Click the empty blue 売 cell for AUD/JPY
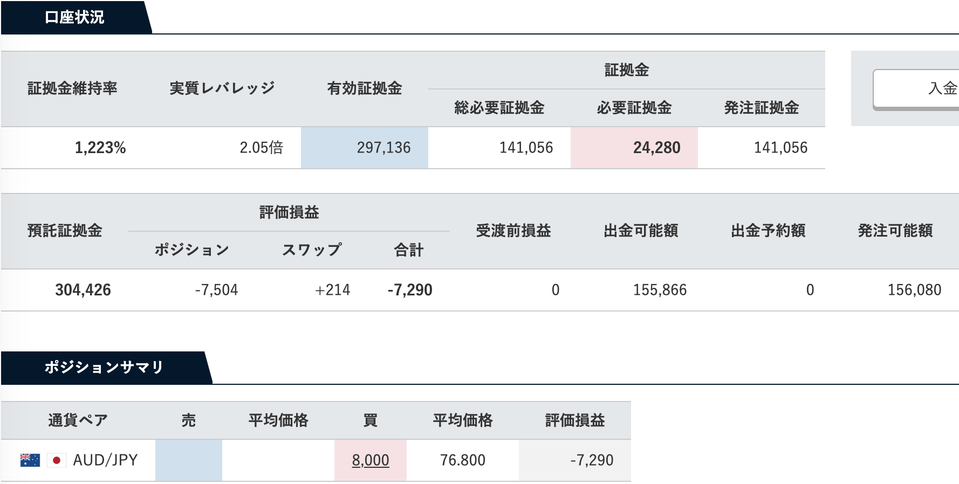The height and width of the screenshot is (484, 959). (x=189, y=460)
